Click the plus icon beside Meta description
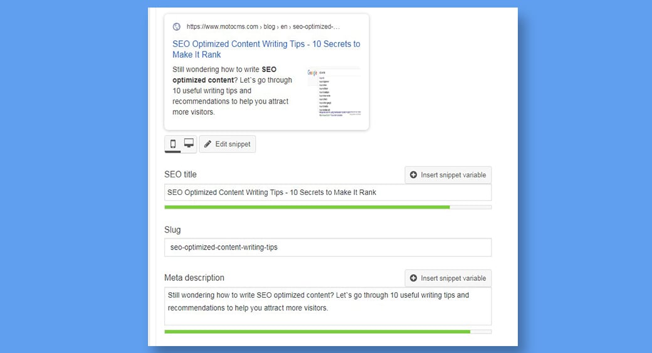Viewport: 652px width, 353px height. [x=414, y=278]
